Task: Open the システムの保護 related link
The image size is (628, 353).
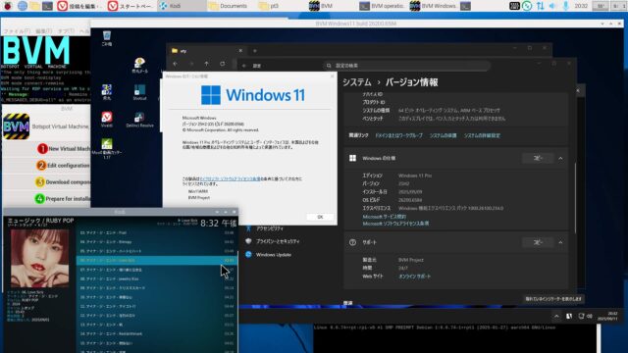Action: click(443, 135)
